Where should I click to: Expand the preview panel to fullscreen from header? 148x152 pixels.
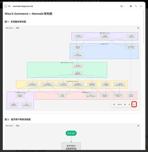[x=136, y=6]
